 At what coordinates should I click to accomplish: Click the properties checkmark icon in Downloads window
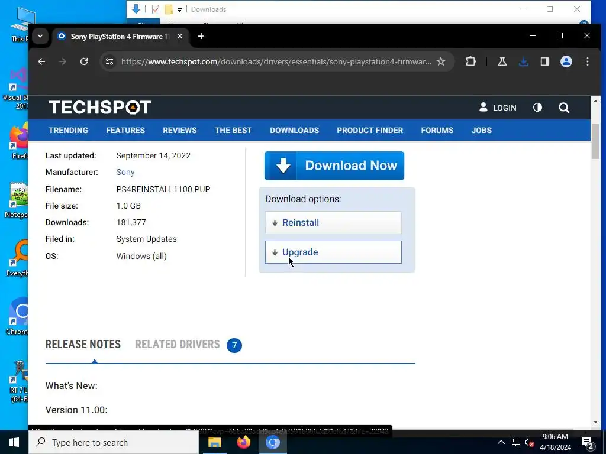click(x=156, y=9)
